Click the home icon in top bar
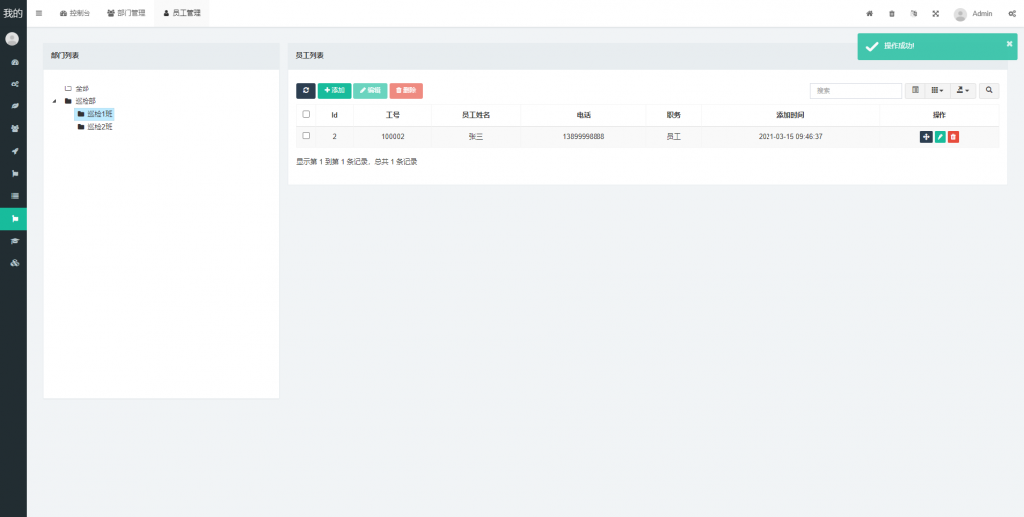 click(x=869, y=14)
